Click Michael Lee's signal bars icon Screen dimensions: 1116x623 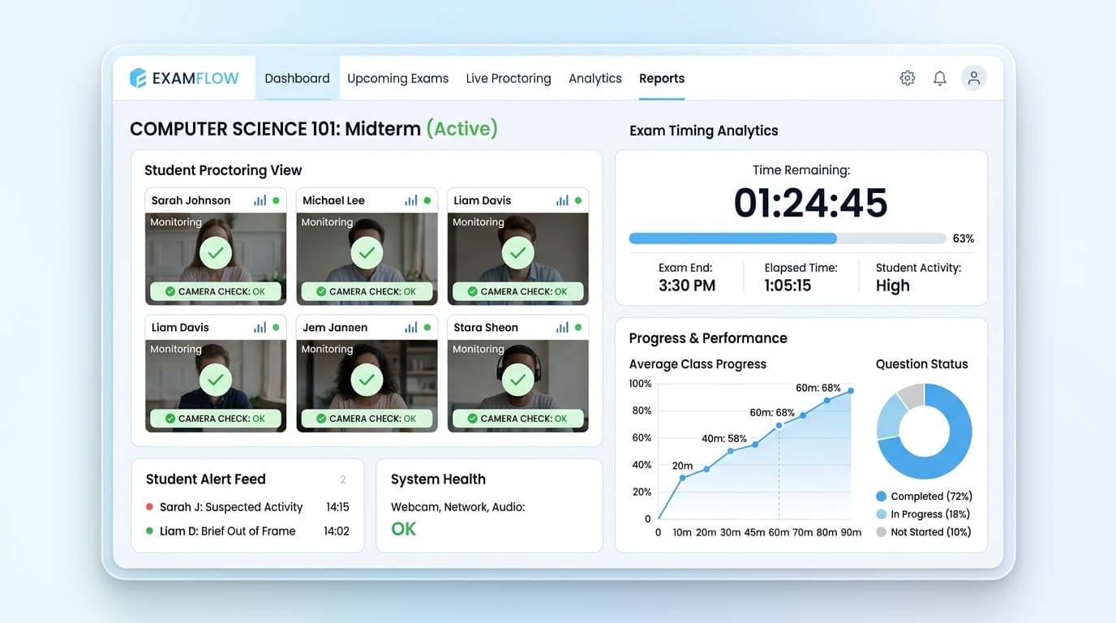[411, 200]
